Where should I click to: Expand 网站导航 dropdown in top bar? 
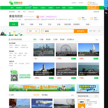(x=81, y=3)
